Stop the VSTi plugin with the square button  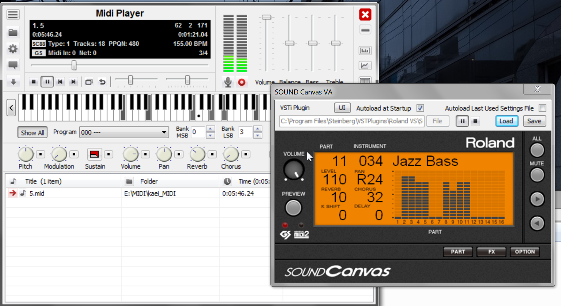pos(475,121)
